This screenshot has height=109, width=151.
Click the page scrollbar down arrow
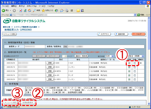point(149,104)
